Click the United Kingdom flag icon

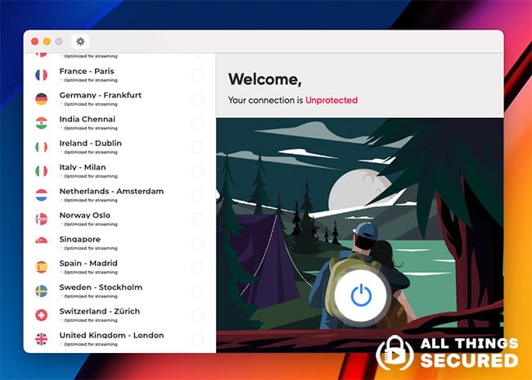(x=42, y=339)
